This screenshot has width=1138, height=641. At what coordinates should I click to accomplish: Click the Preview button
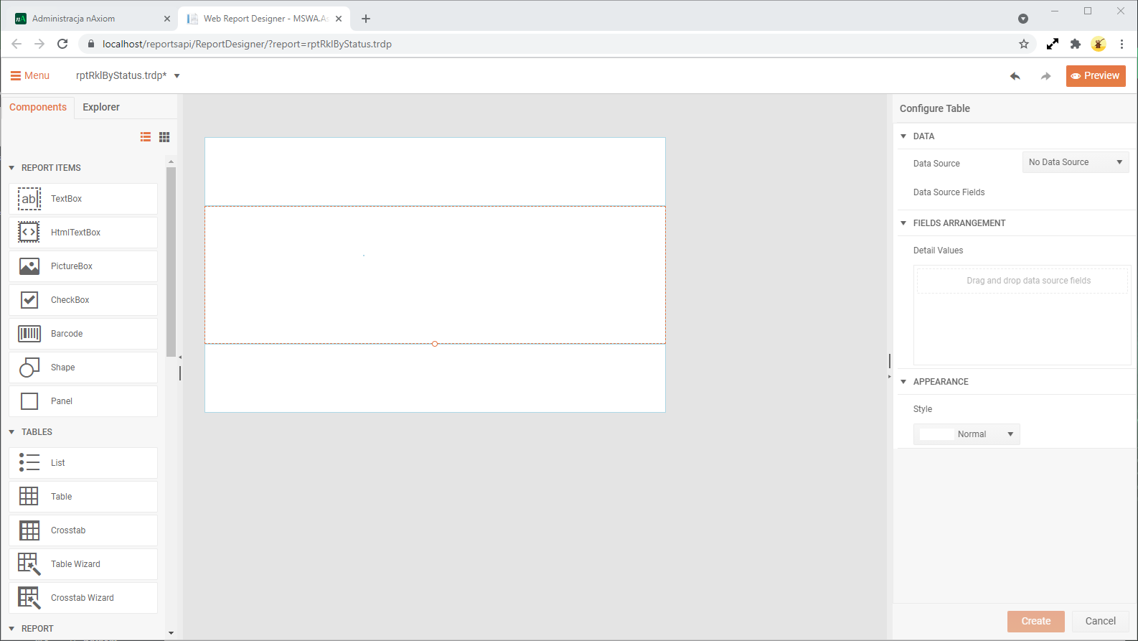[1095, 76]
